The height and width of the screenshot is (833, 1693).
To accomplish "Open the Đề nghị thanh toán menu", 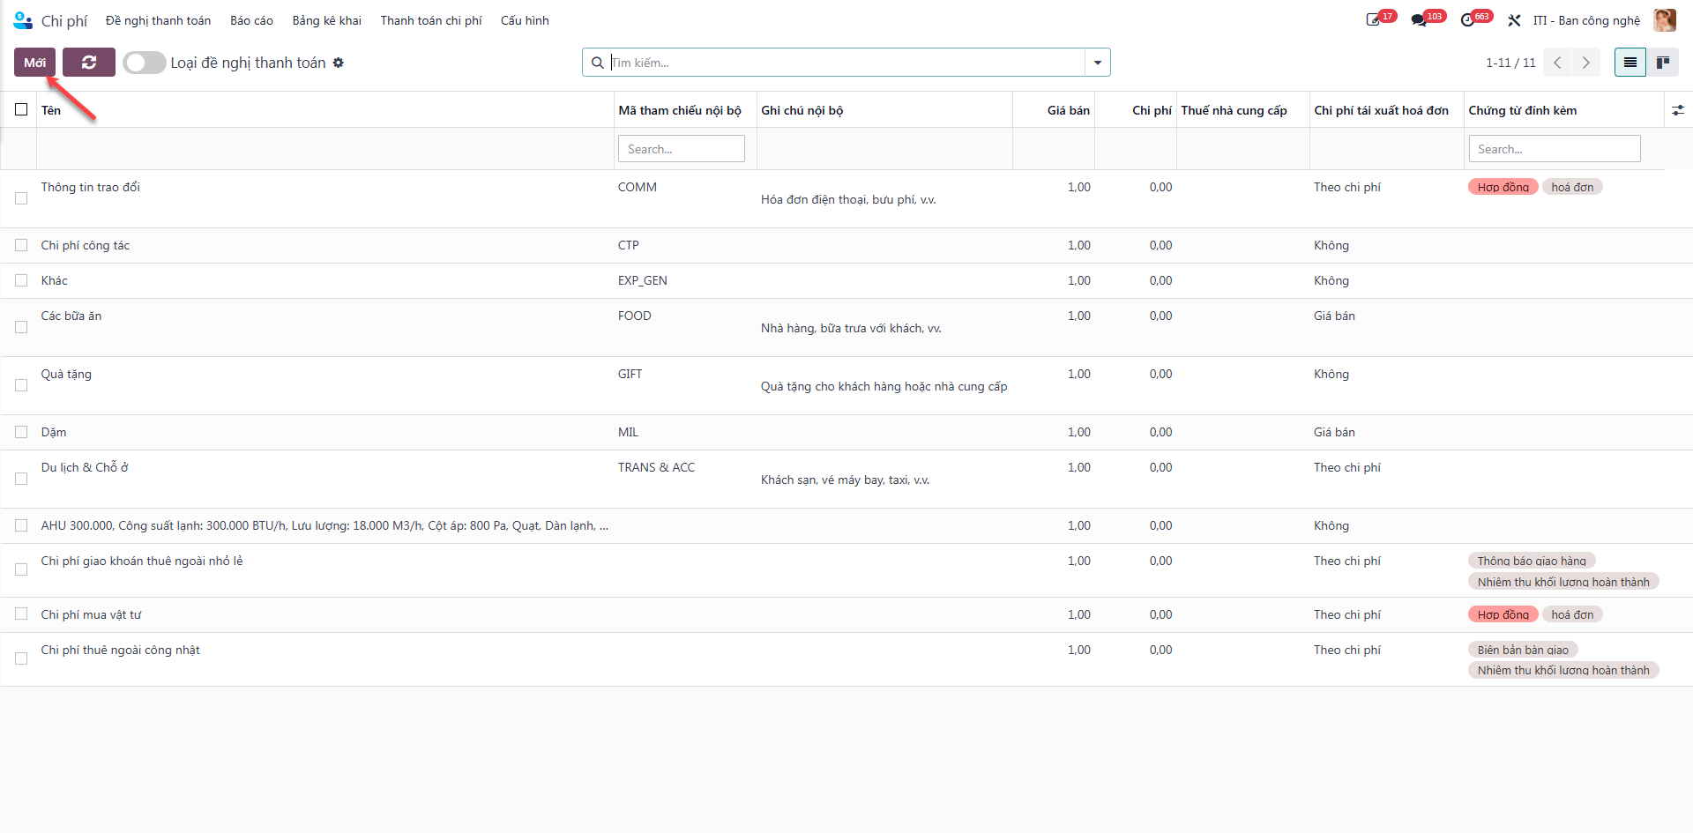I will pyautogui.click(x=158, y=20).
